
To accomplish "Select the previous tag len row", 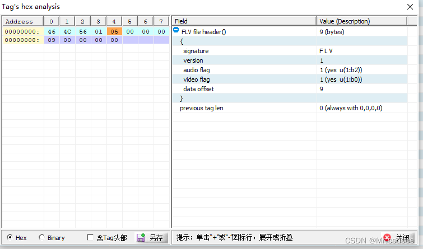I will [290, 108].
